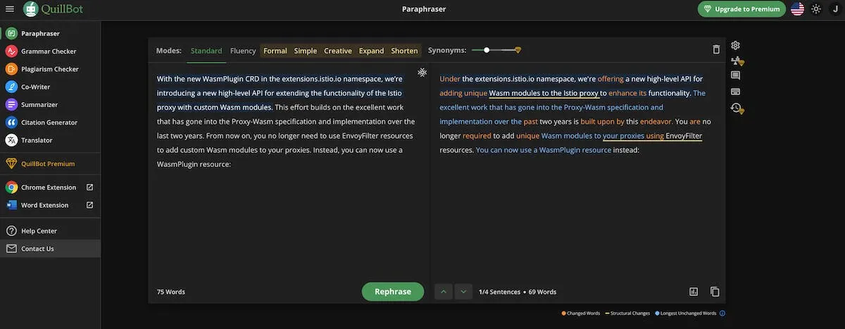Open paraphraser settings gear icon
Viewport: 845px width, 329px height.
click(735, 45)
